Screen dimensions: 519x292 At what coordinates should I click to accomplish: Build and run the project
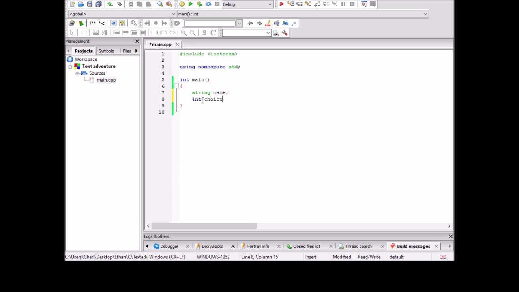click(199, 4)
